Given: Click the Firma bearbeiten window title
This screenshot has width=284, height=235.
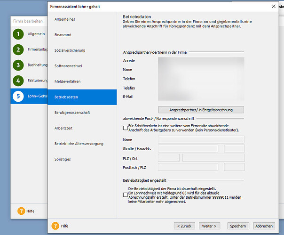Looking at the screenshot, I should (28, 21).
